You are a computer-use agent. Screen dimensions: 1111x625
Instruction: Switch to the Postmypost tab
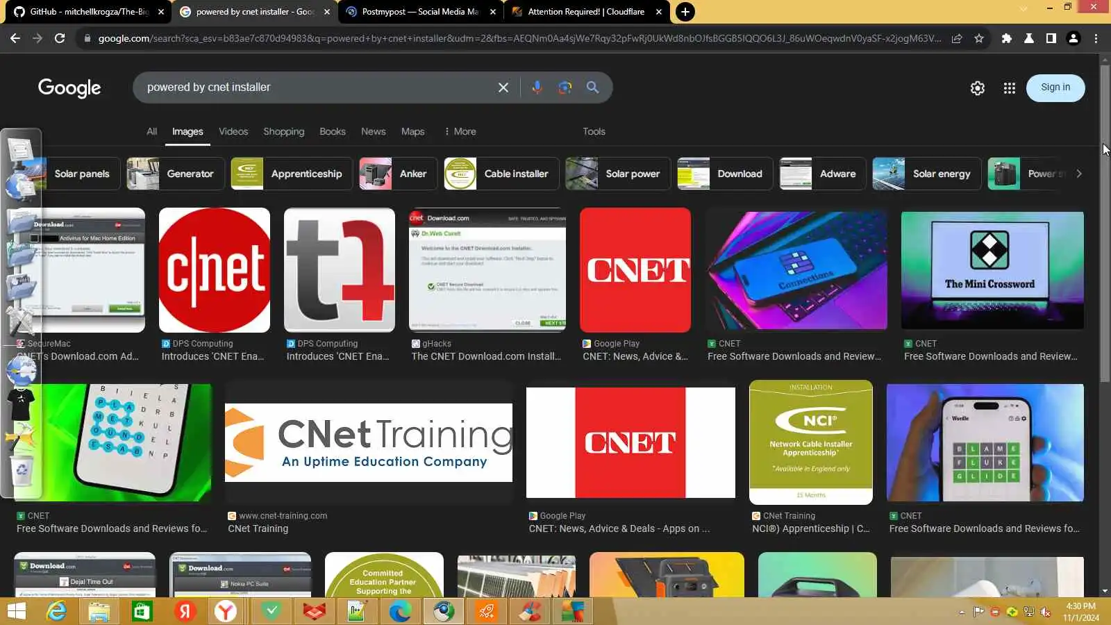coord(420,12)
